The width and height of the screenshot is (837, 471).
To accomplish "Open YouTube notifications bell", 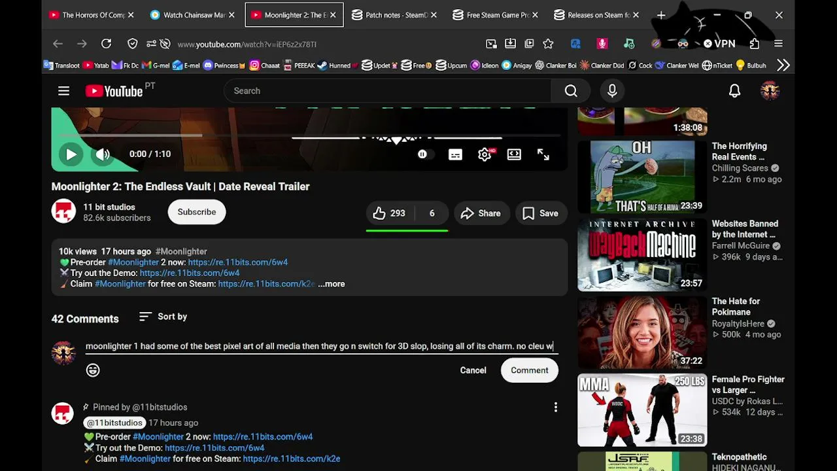I will coord(734,91).
